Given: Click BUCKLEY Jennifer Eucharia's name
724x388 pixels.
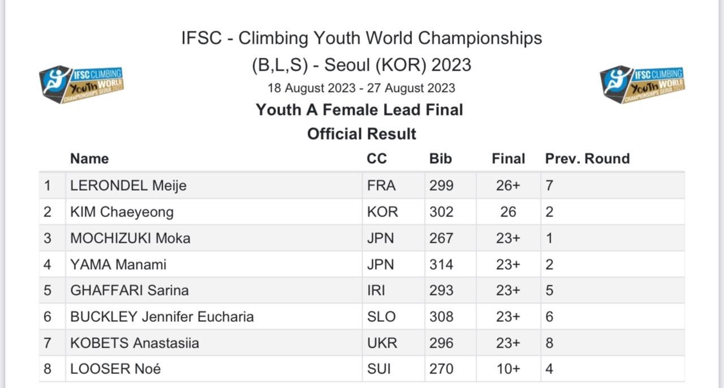Looking at the screenshot, I should click(162, 317).
